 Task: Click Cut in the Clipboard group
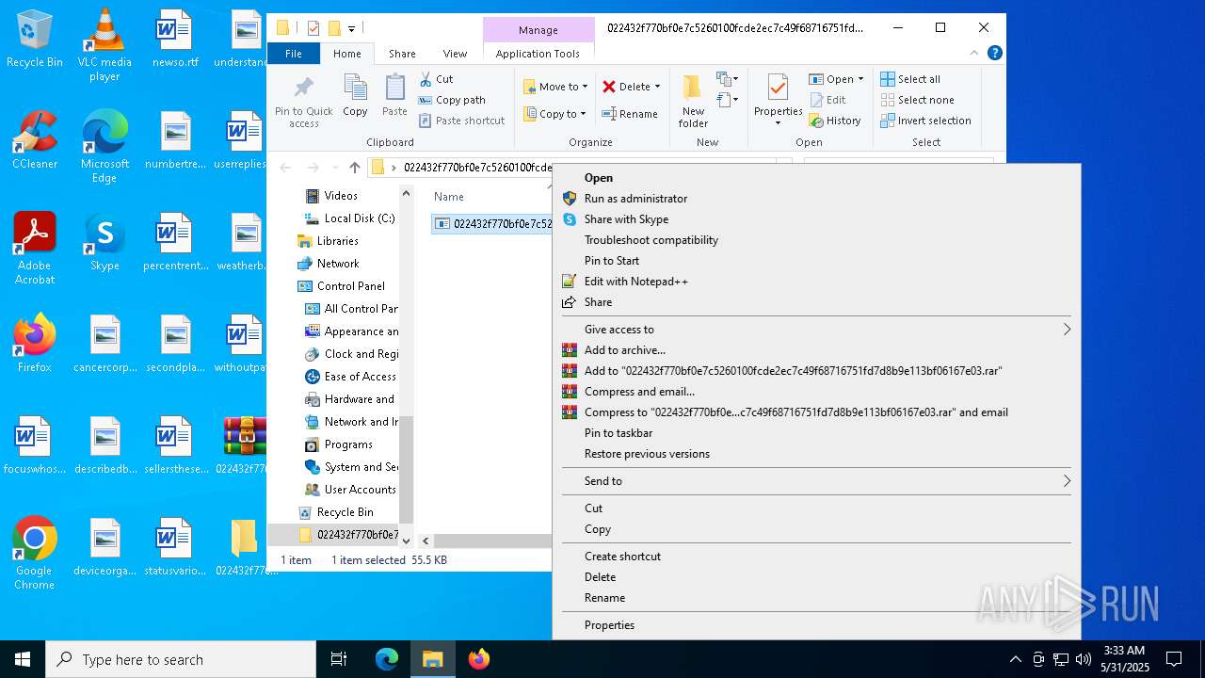pyautogui.click(x=436, y=79)
